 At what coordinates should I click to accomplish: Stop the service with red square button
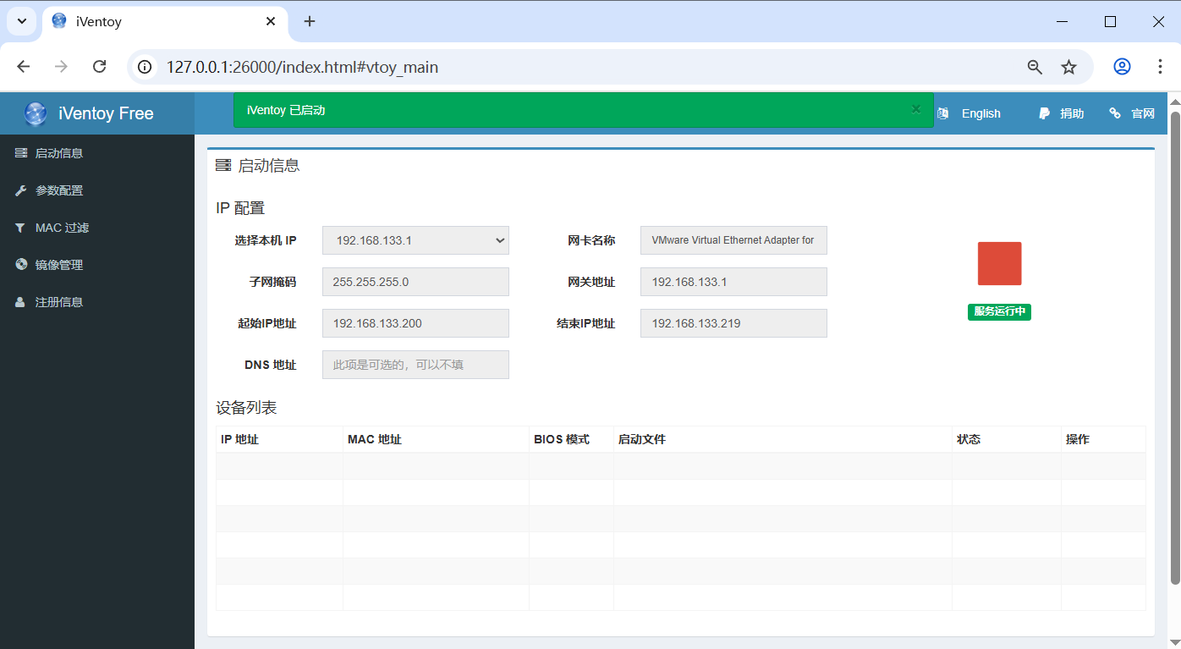999,263
